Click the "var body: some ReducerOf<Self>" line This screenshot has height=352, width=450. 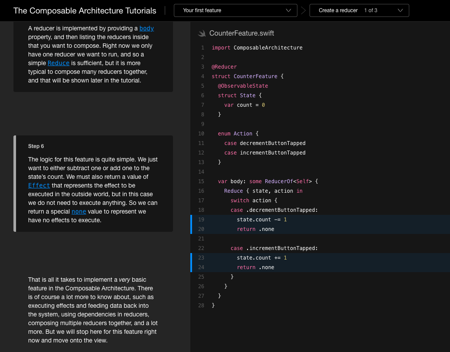[x=268, y=181]
